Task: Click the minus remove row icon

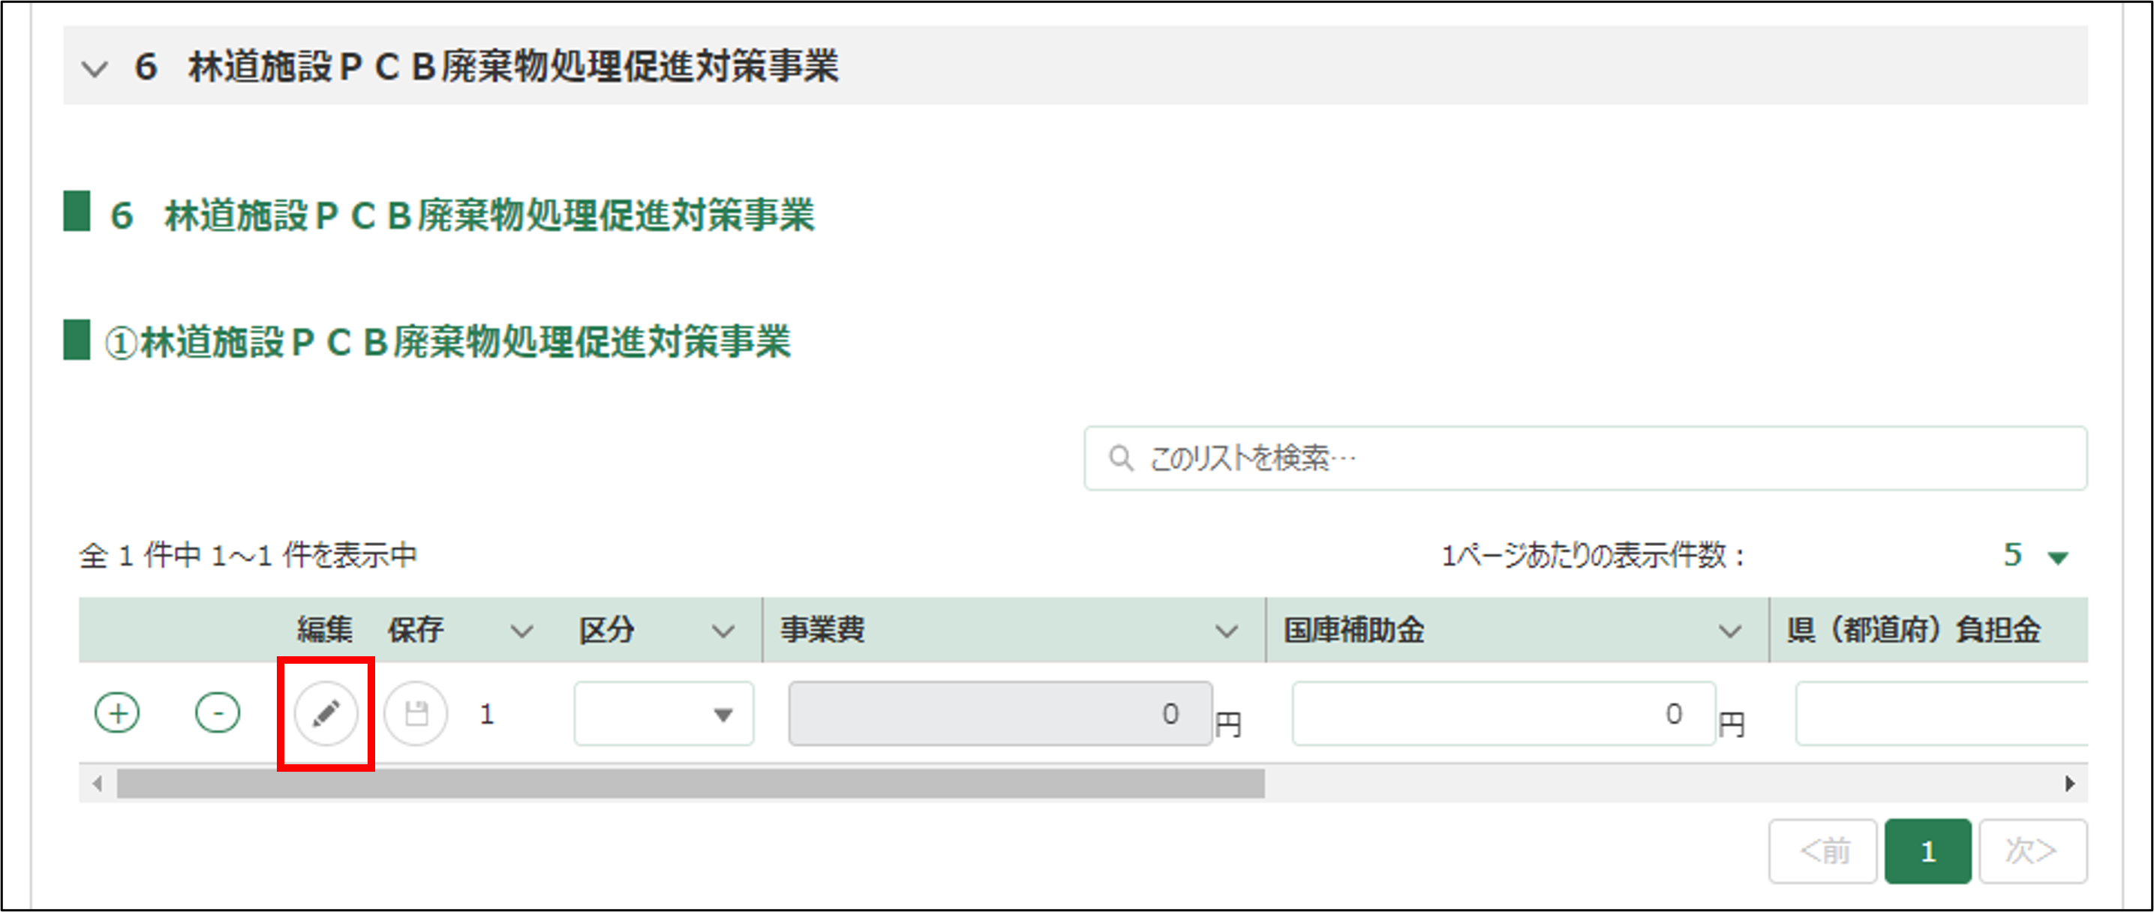Action: click(x=218, y=713)
